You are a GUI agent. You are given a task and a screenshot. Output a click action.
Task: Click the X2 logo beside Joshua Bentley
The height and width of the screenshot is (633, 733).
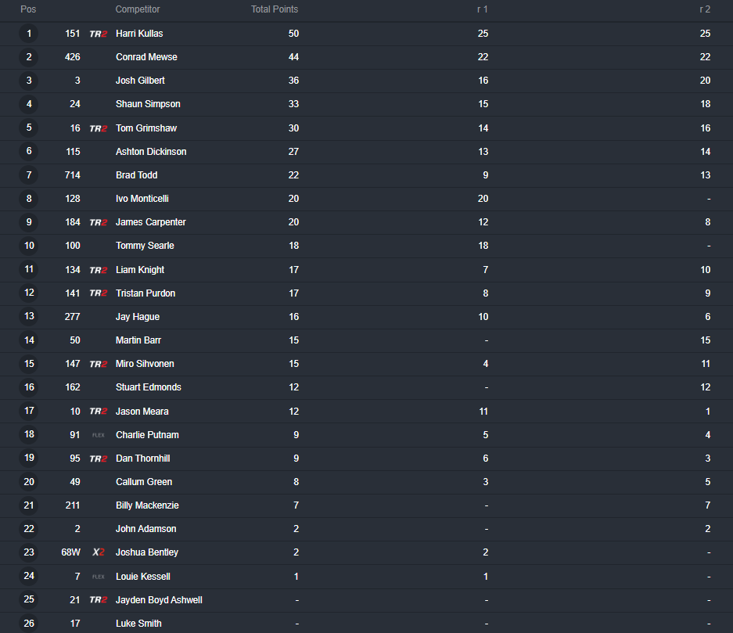point(98,552)
